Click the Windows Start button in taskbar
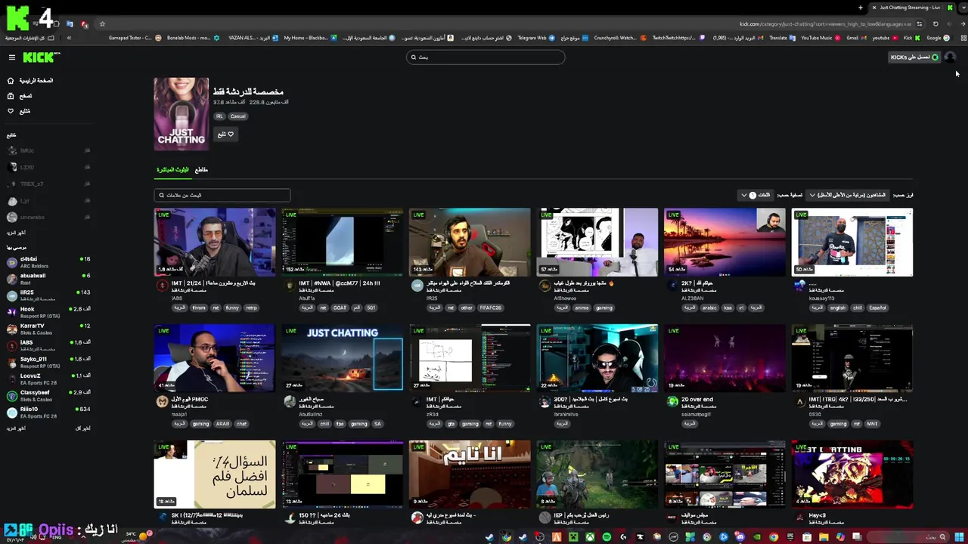Screen dimensions: 968x544 [958, 537]
